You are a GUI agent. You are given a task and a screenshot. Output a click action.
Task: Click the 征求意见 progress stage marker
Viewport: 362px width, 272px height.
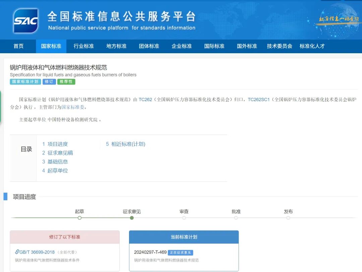click(132, 218)
